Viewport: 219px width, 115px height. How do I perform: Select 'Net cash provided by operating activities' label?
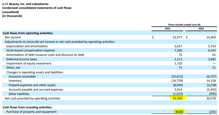tap(32, 98)
